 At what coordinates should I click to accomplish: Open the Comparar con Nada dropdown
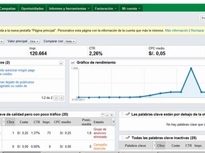pos(70,41)
